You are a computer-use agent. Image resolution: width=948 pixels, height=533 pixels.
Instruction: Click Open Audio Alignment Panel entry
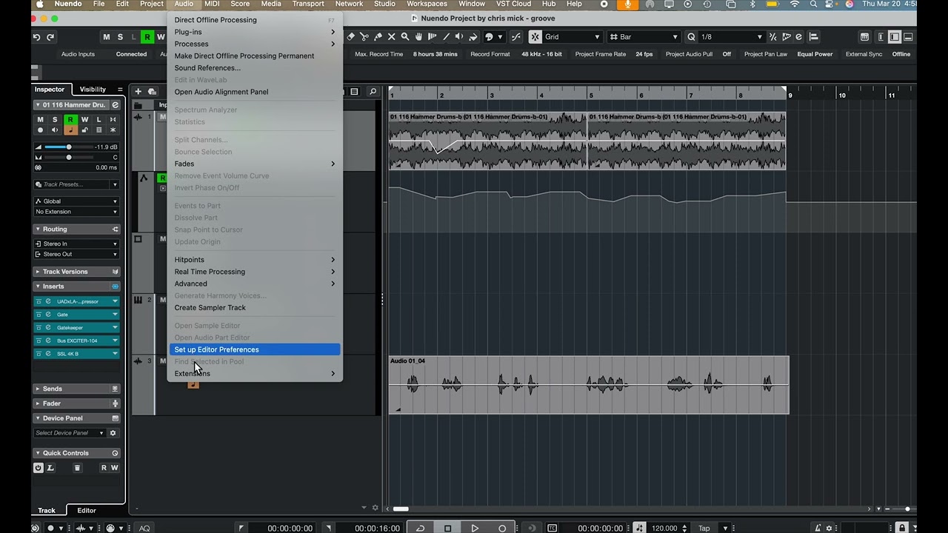[221, 92]
